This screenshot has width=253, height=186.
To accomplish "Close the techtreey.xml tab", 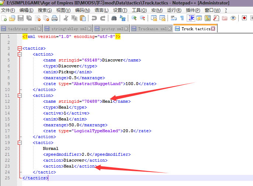I will [39, 29].
